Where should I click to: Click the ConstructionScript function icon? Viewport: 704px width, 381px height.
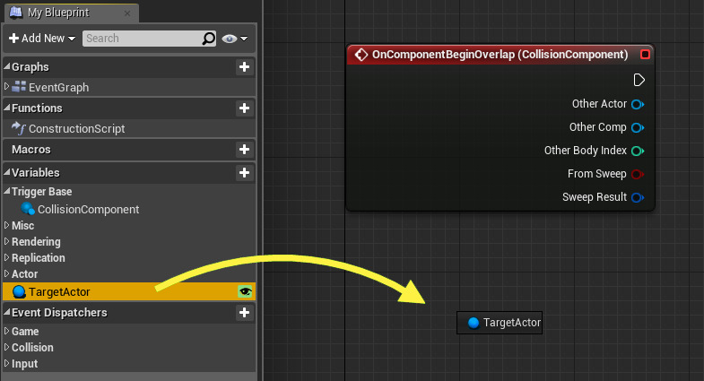pos(19,128)
